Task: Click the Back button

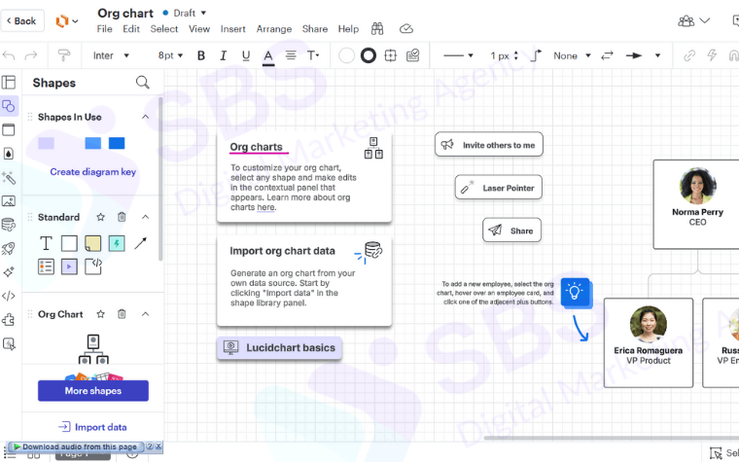Action: click(x=21, y=20)
